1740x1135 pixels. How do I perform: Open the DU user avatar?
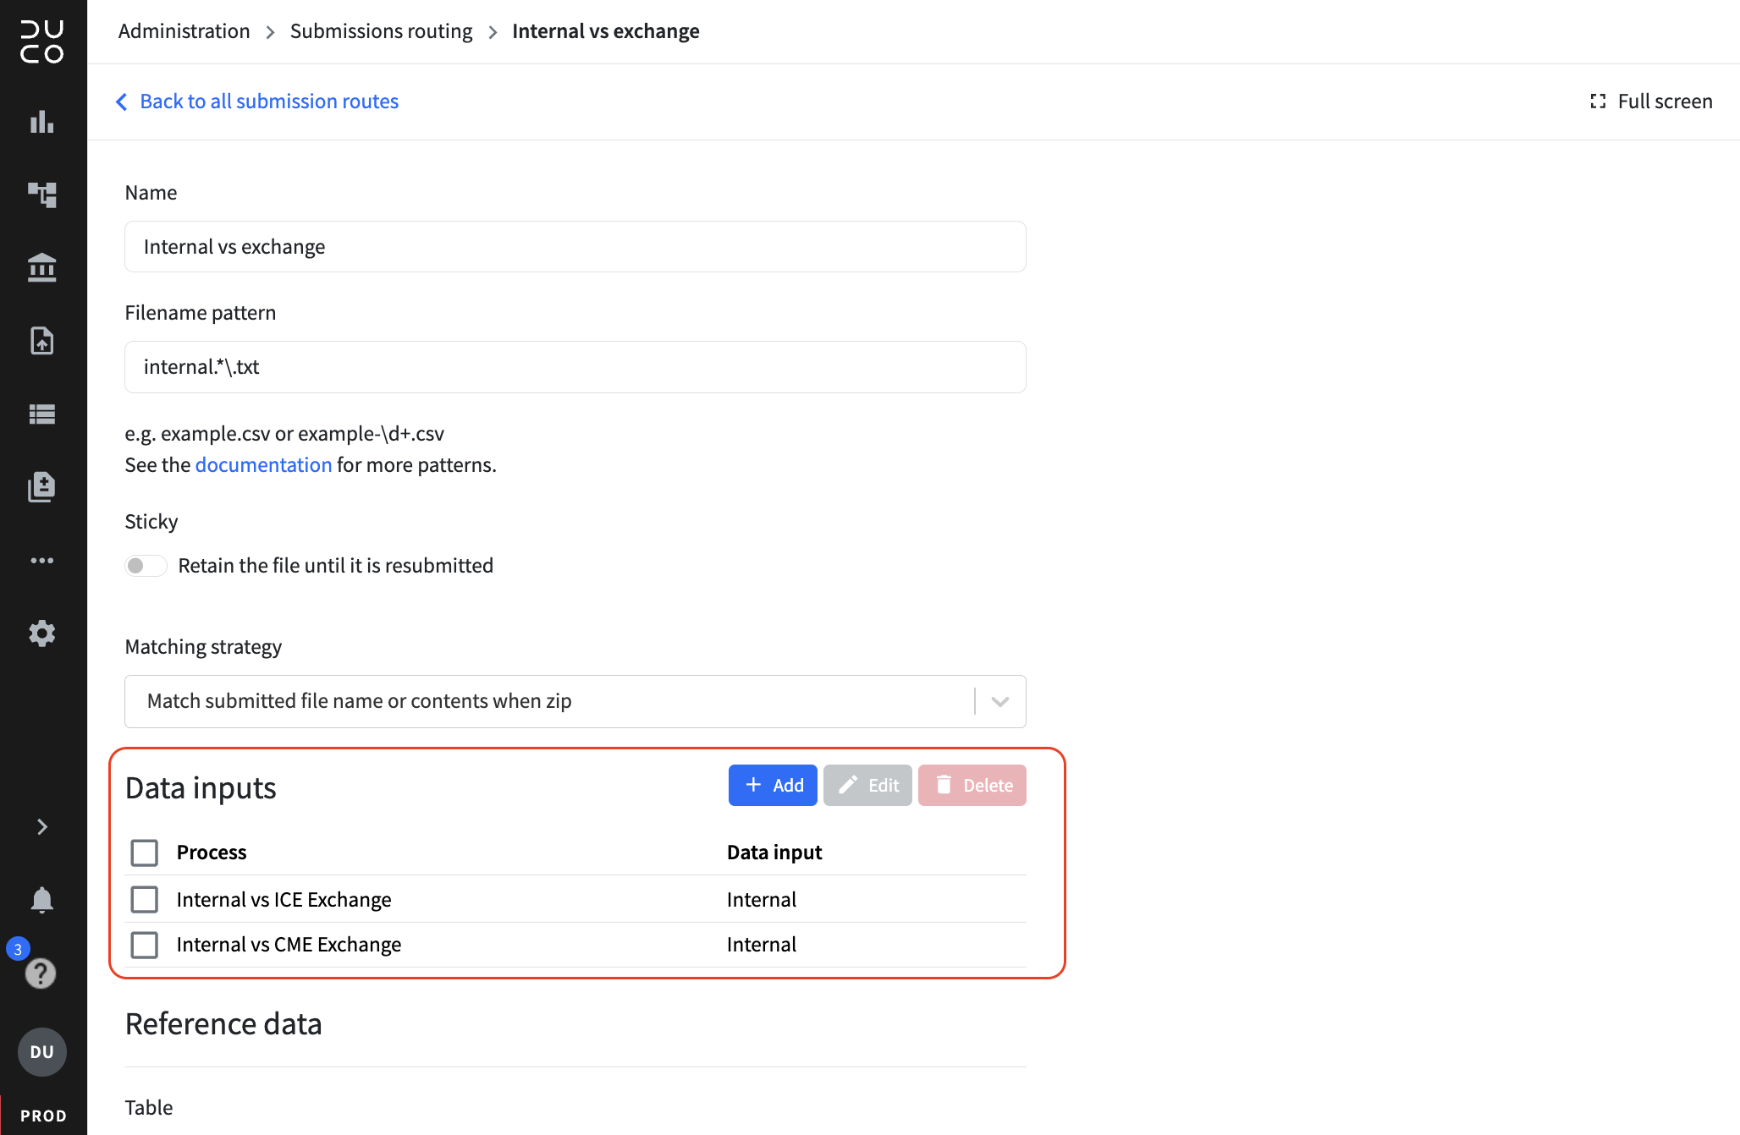click(x=41, y=1052)
